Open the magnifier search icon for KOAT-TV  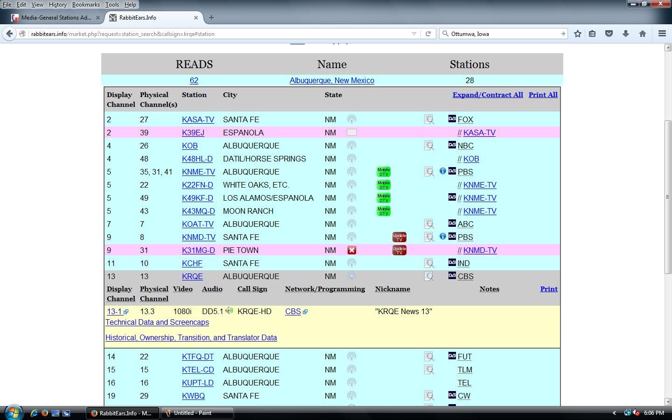429,224
